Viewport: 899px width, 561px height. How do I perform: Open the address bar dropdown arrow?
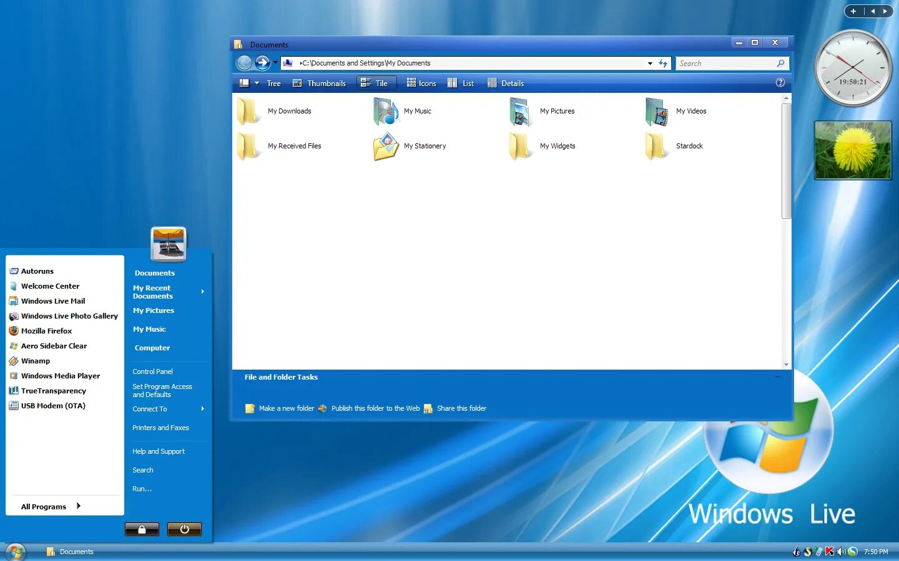[650, 63]
